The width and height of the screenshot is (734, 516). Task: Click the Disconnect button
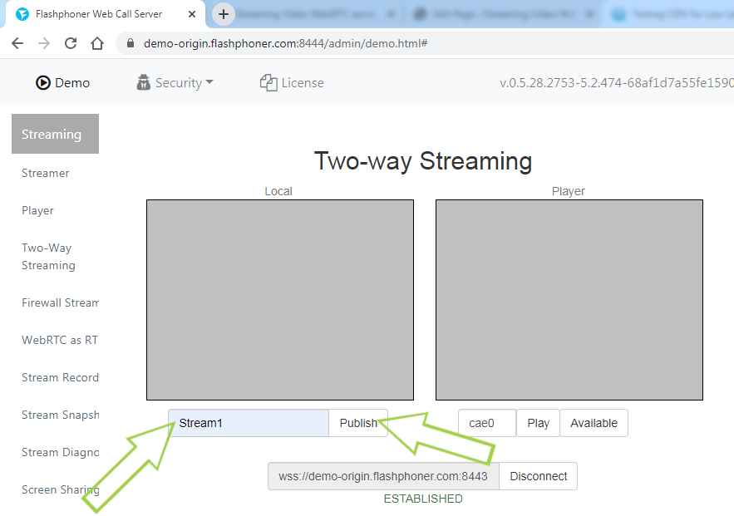[x=539, y=476]
